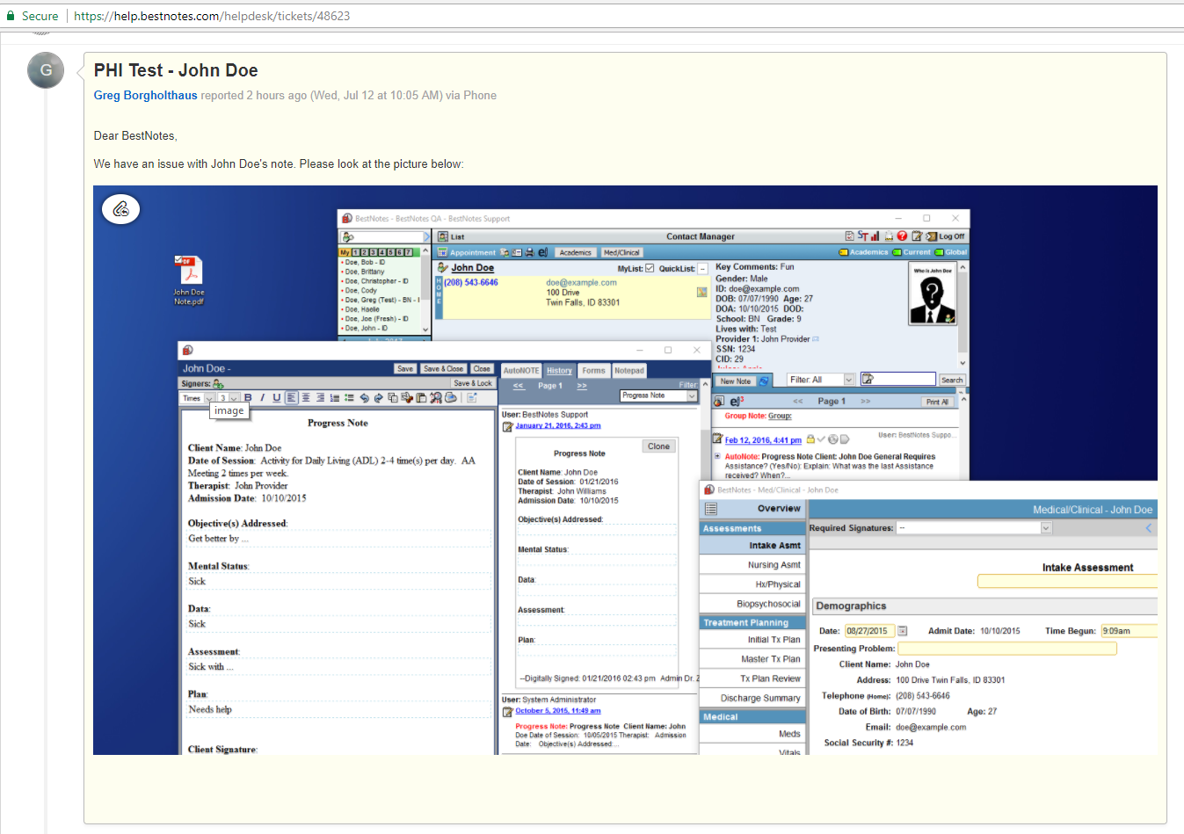1184x834 pixels.
Task: Click the Copy icon in note toolbar
Action: point(392,398)
